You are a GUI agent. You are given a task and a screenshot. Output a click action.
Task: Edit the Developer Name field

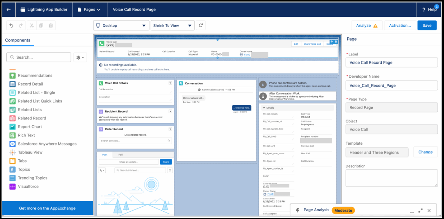click(391, 85)
